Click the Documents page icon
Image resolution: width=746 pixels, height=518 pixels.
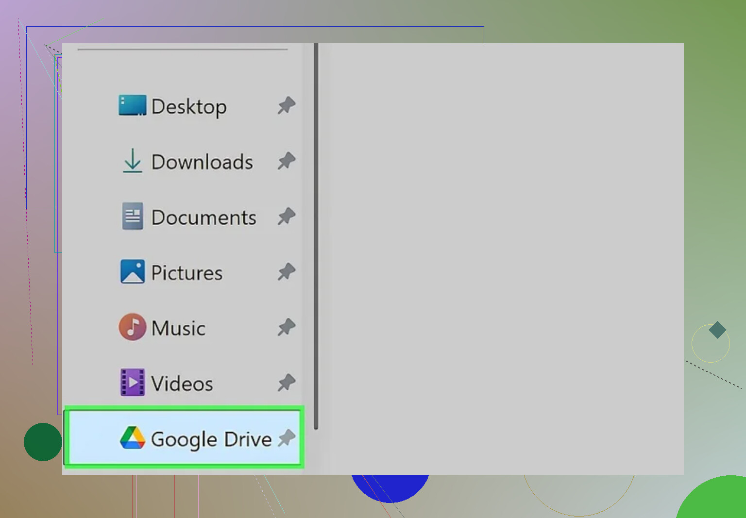click(132, 216)
